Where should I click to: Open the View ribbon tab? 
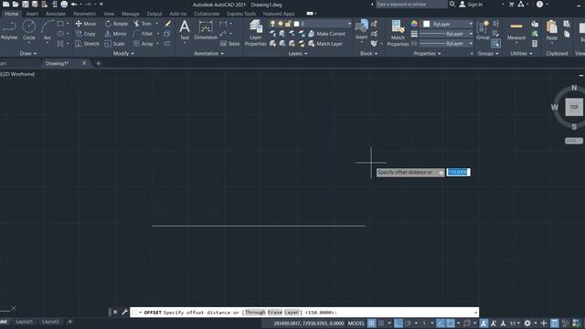tap(109, 14)
